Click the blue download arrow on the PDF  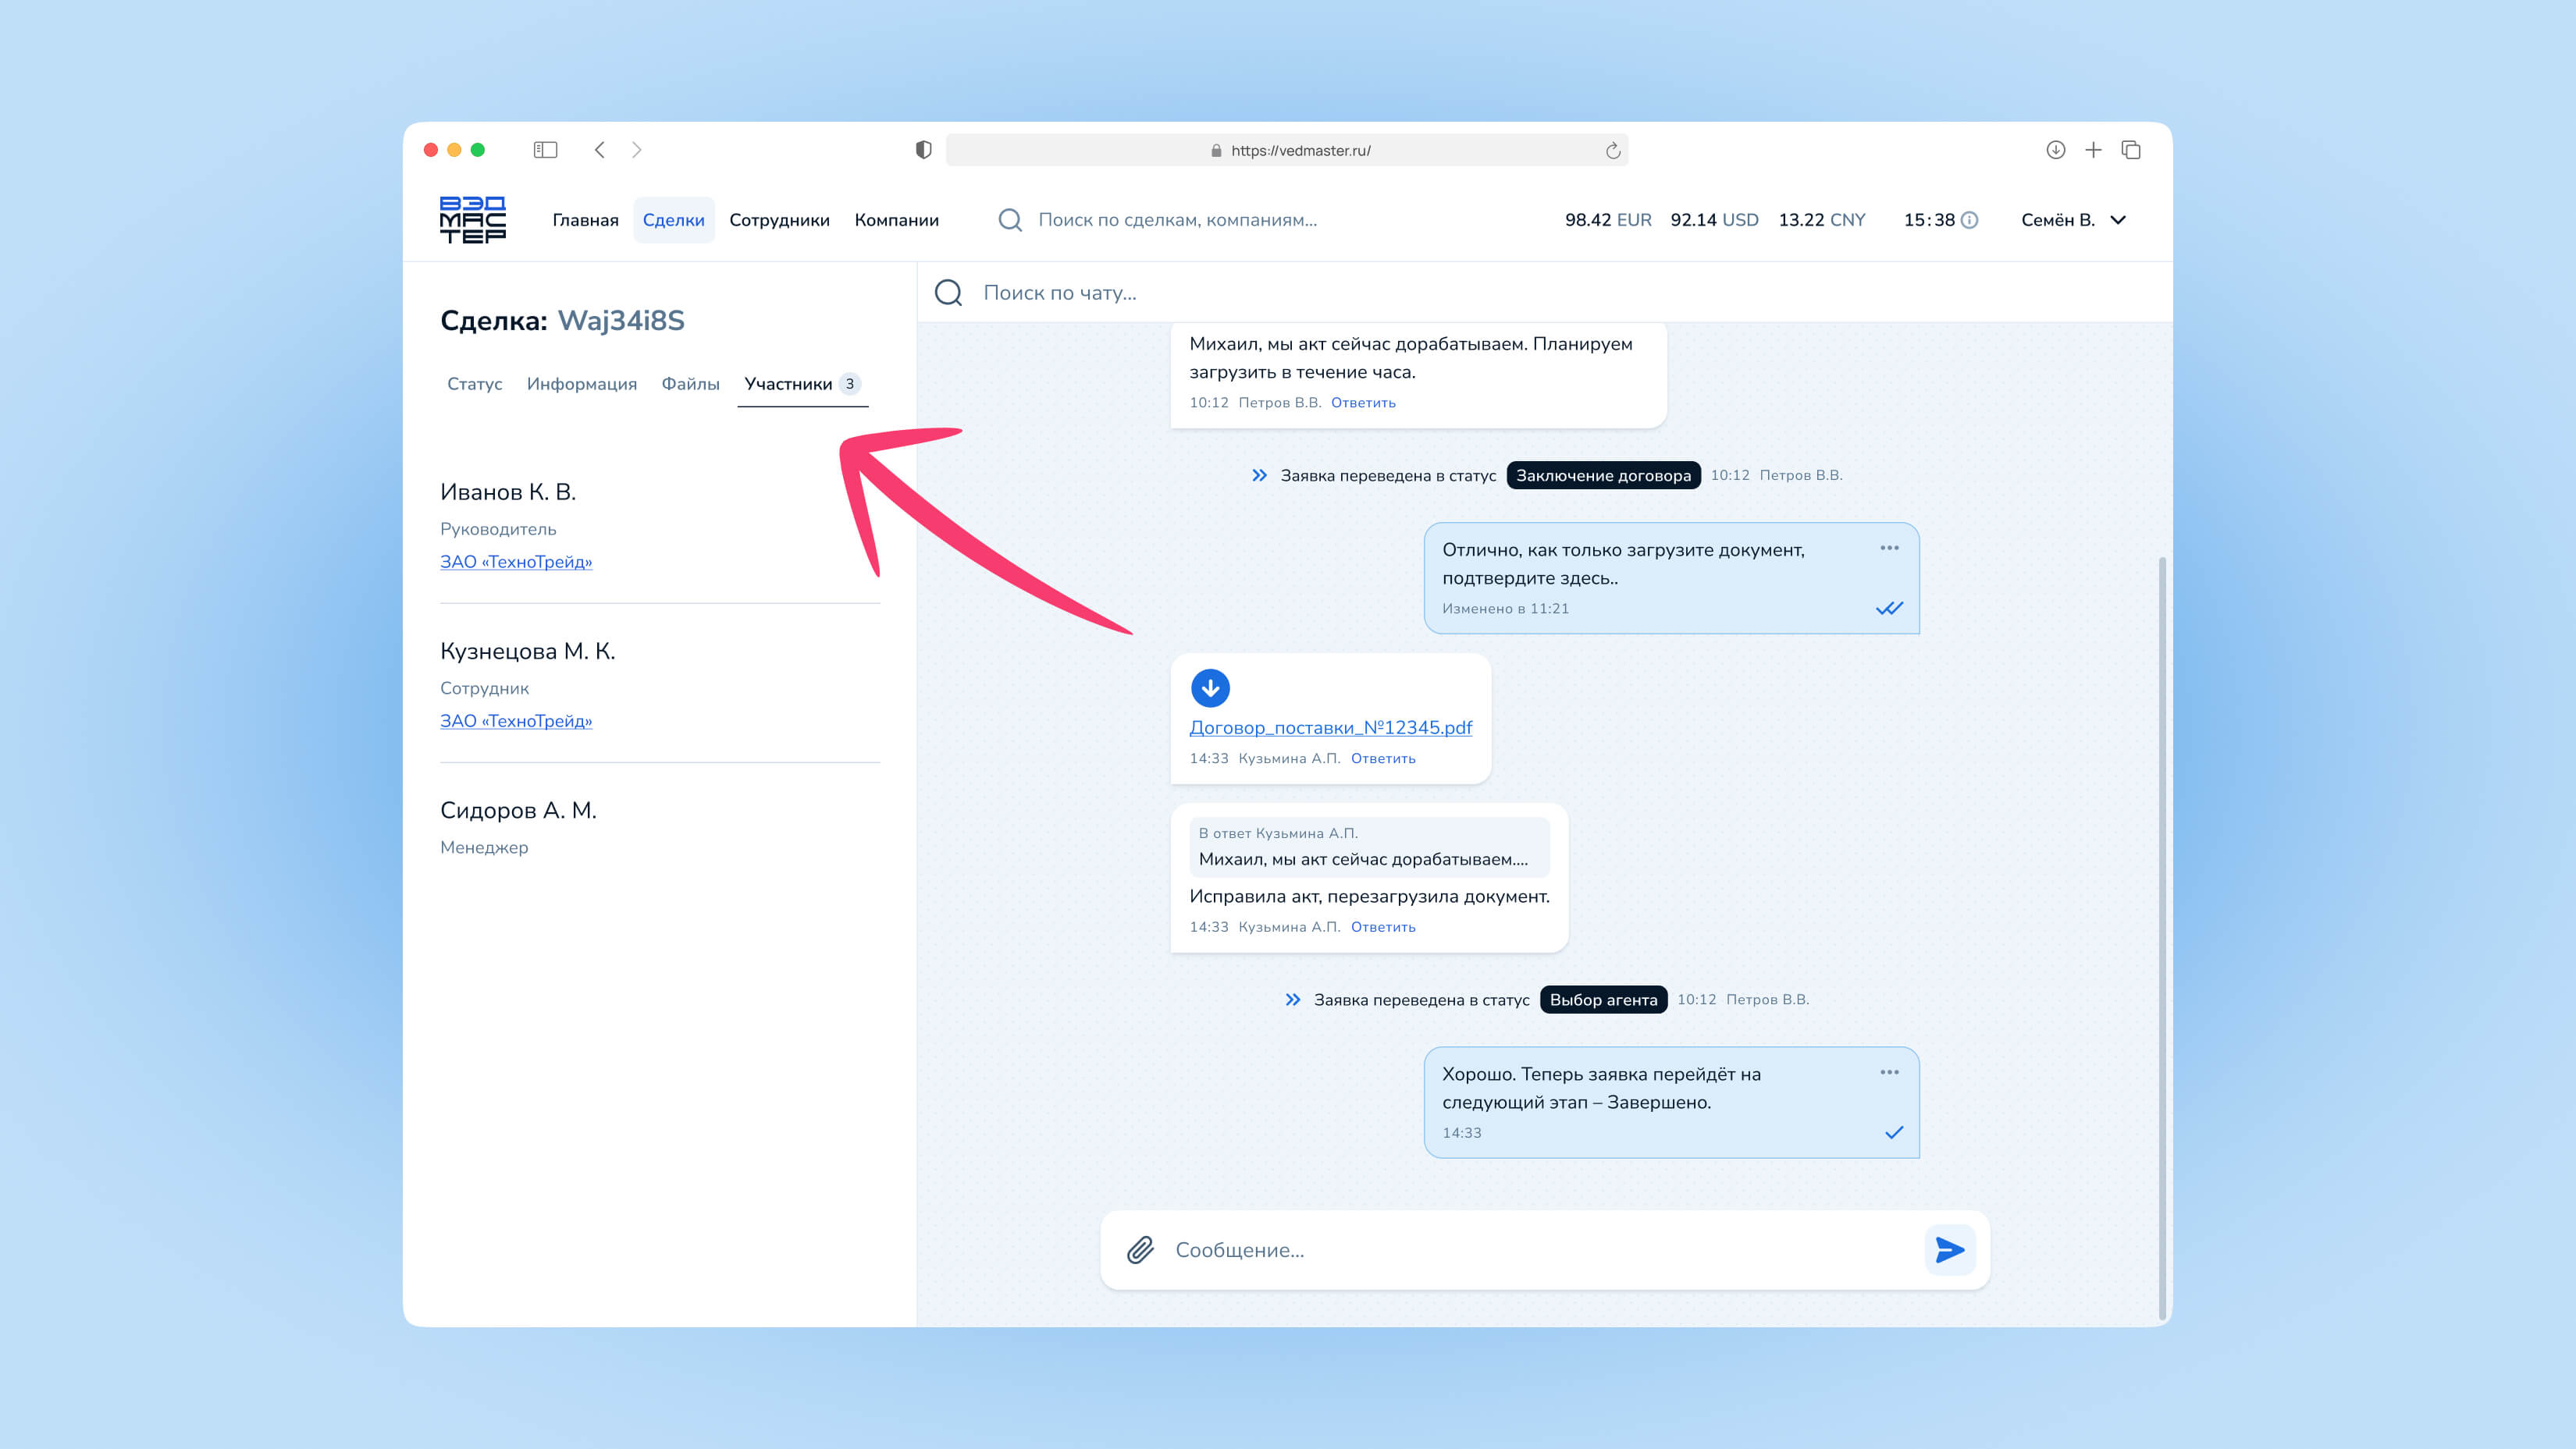[1210, 687]
